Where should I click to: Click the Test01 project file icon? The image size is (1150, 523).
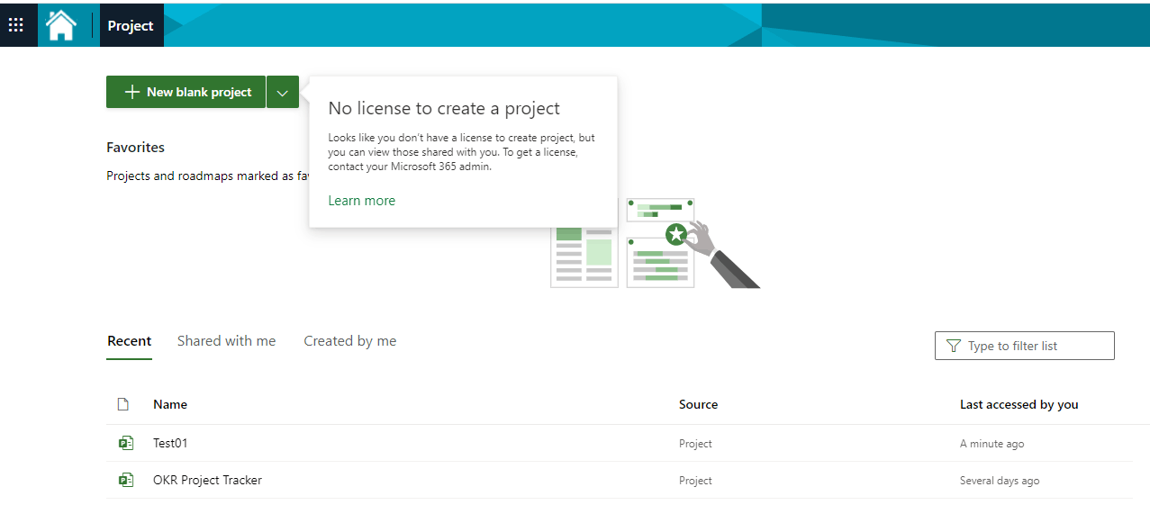tap(126, 443)
